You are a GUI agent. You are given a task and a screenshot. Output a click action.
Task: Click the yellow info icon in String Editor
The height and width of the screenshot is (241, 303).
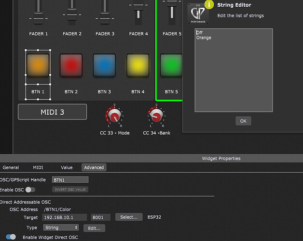tap(209, 4)
